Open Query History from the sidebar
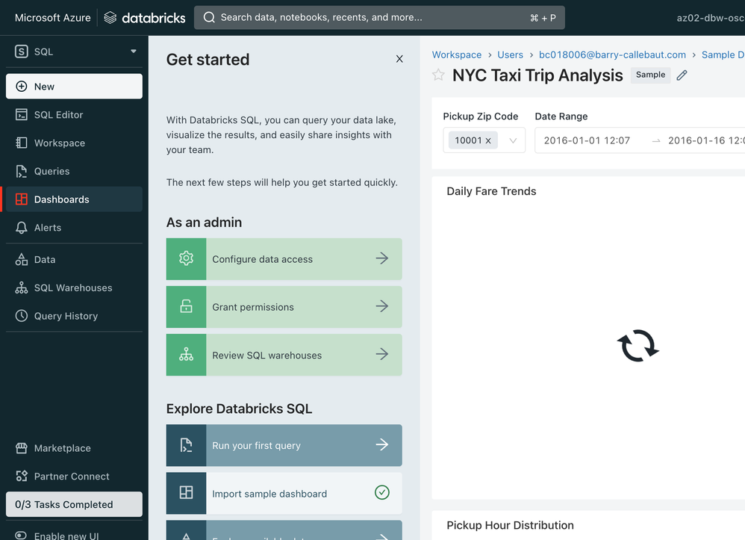745x540 pixels. pyautogui.click(x=66, y=316)
